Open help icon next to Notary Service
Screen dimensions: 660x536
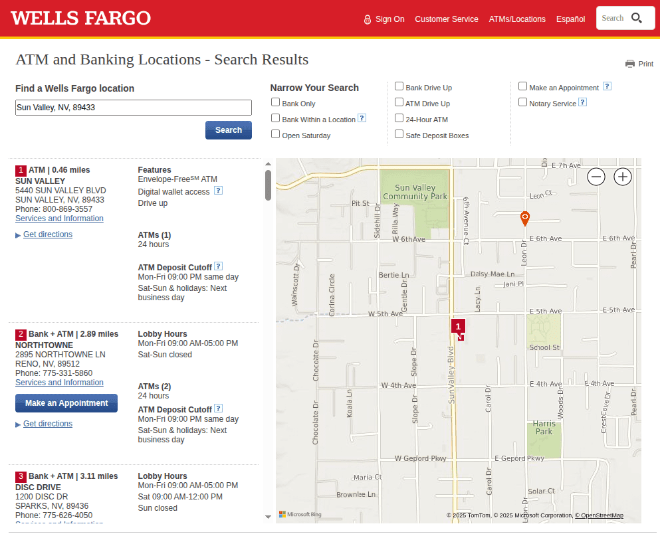582,102
